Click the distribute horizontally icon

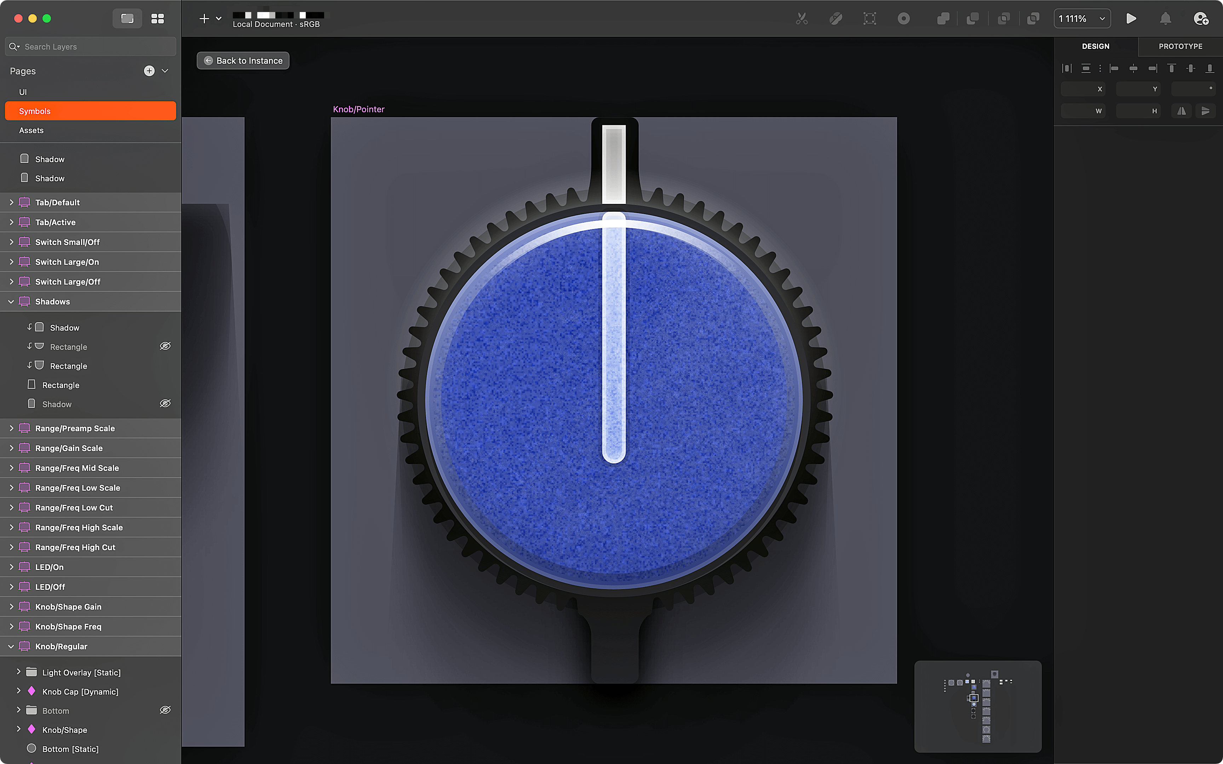click(x=1067, y=68)
